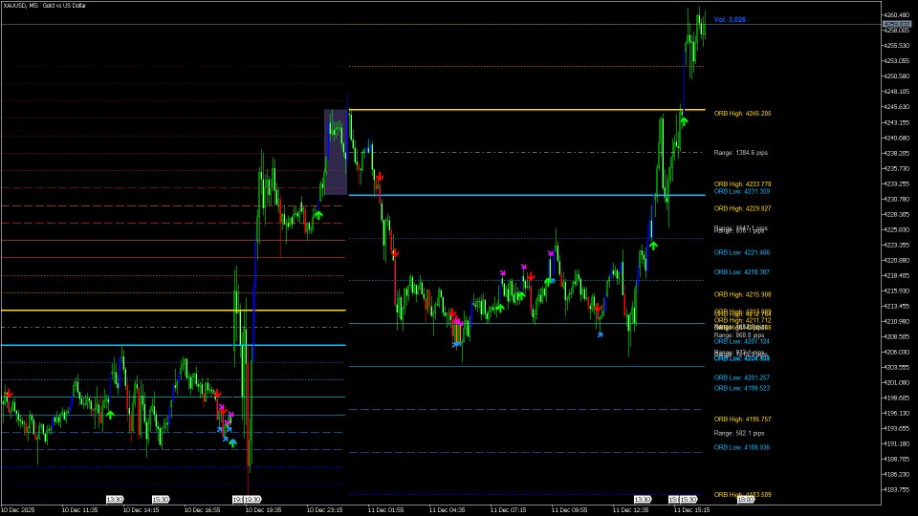Click the ORB Low: 4201.267 label
The width and height of the screenshot is (918, 516).
pos(742,378)
